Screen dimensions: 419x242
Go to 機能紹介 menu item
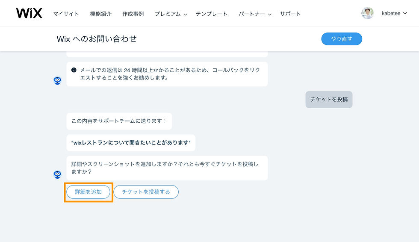[x=101, y=14]
